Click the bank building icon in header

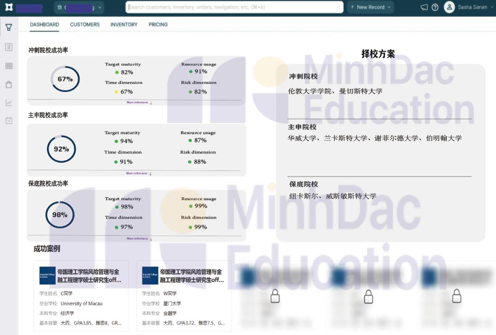(59, 7)
